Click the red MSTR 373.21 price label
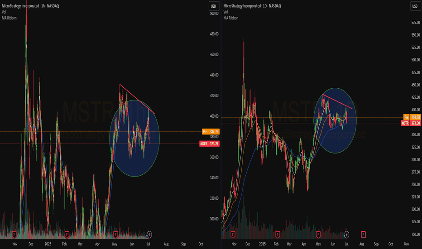 click(210, 144)
